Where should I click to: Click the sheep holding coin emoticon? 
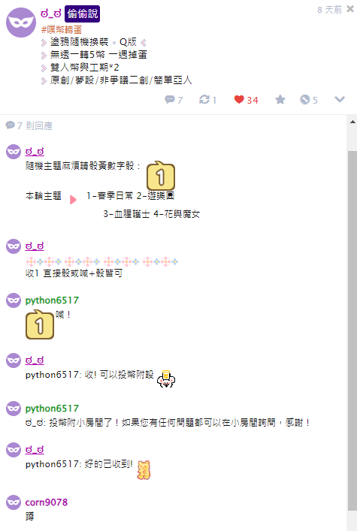pos(166,379)
